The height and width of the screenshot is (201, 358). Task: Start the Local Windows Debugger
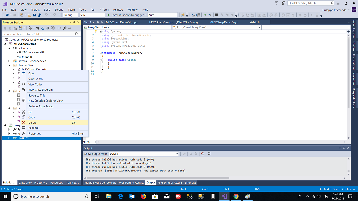click(x=127, y=15)
